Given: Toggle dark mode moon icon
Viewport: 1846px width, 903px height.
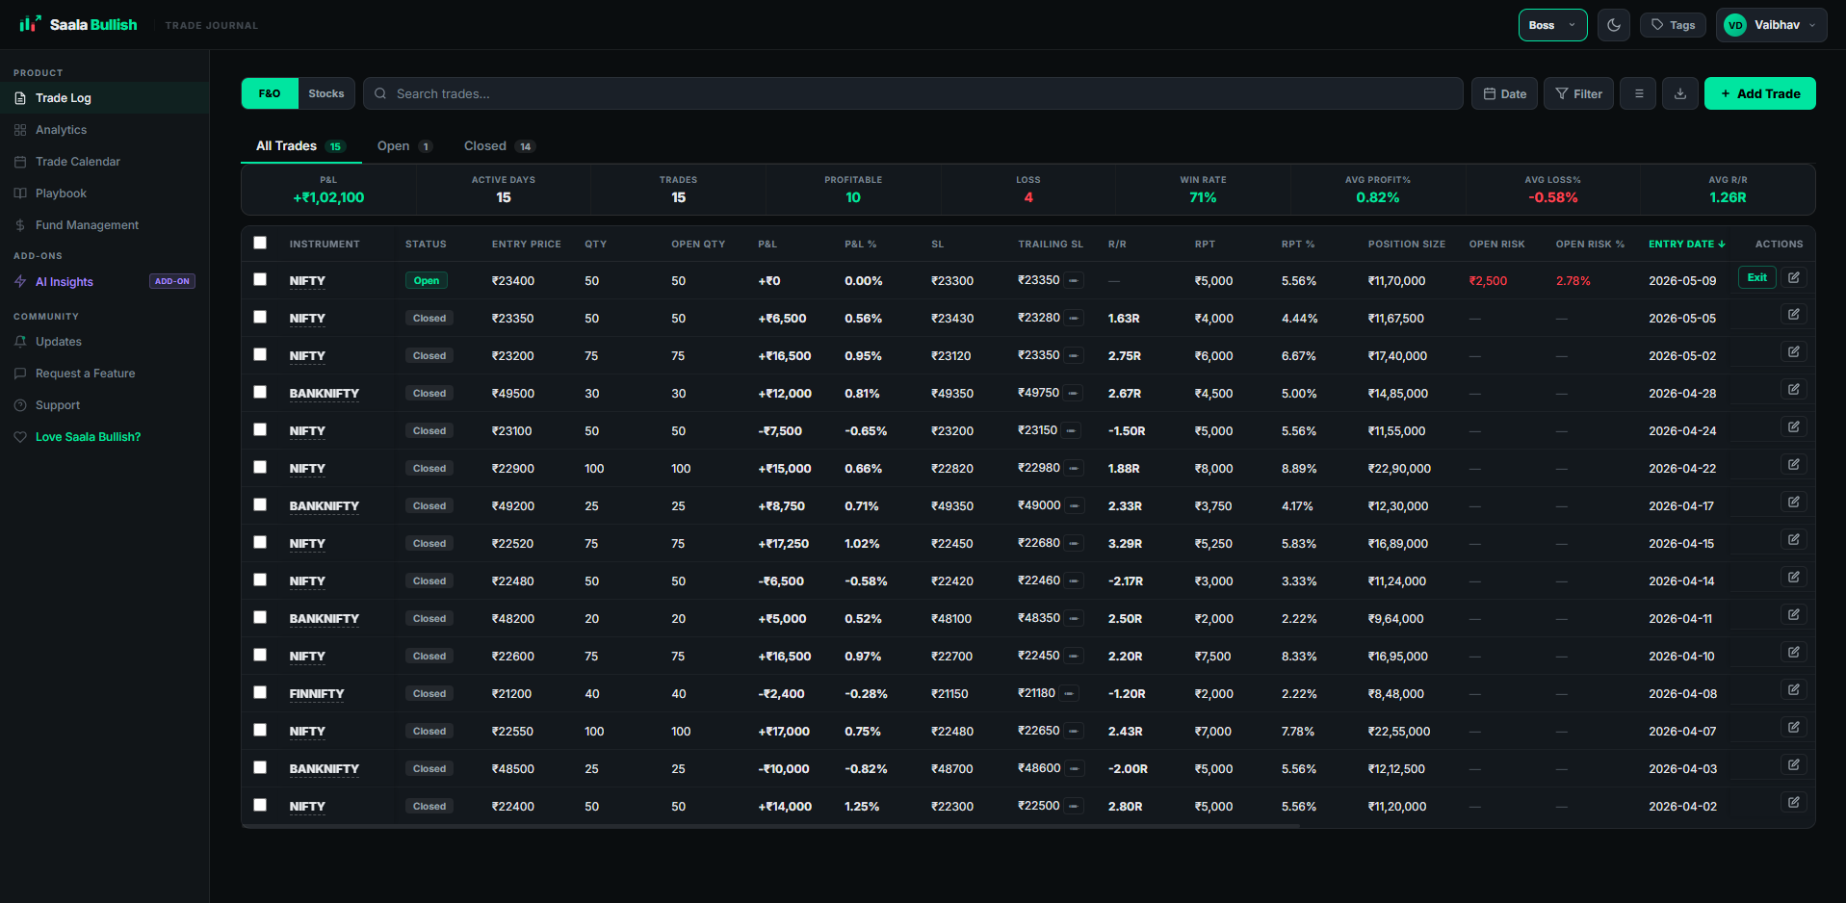Looking at the screenshot, I should click(x=1614, y=25).
